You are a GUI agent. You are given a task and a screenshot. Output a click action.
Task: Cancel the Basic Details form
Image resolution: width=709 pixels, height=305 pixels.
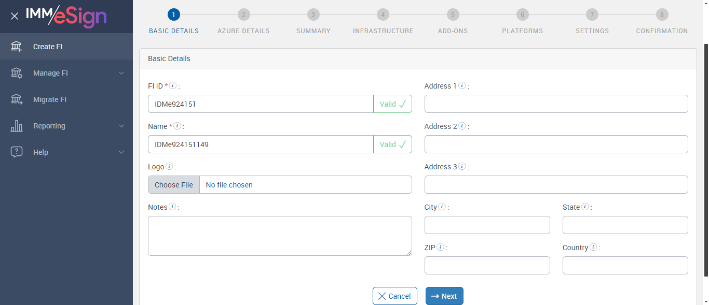coord(394,296)
